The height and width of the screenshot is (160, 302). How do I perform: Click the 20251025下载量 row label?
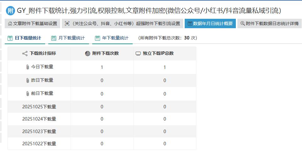coord(39,107)
